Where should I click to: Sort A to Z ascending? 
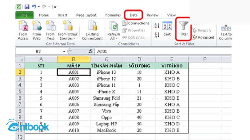[x=157, y=26]
